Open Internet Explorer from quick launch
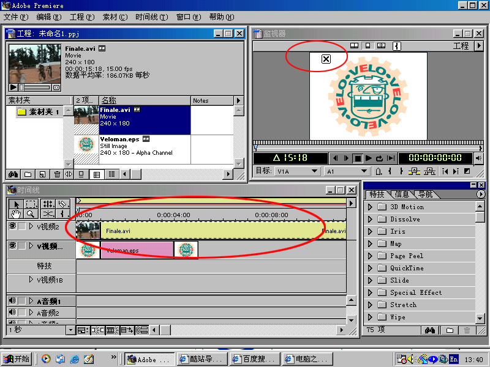Viewport: 490px width, 367px height. 74,359
